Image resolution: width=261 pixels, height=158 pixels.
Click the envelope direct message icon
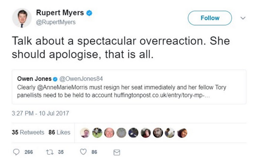click(117, 152)
